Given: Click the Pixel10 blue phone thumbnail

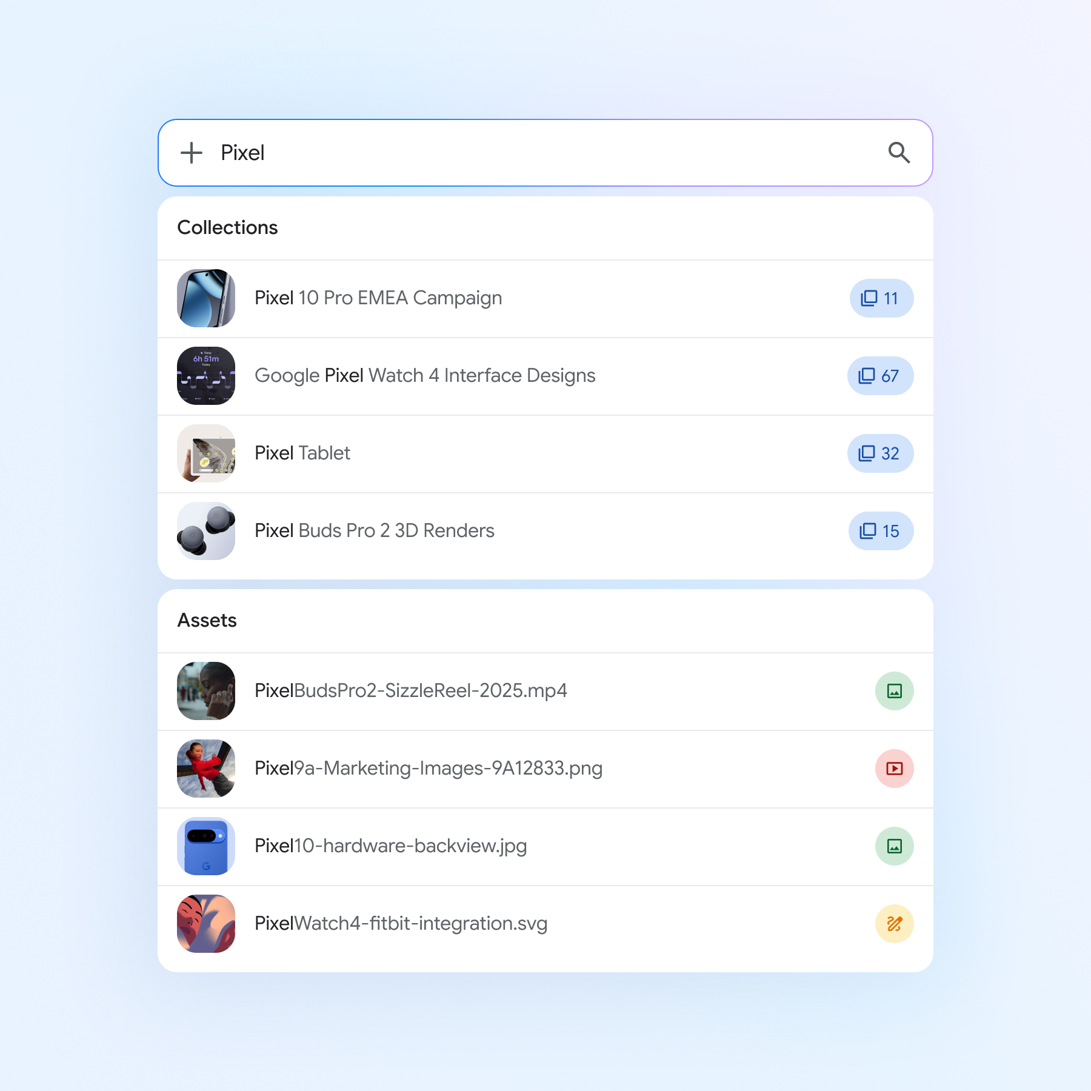Looking at the screenshot, I should pyautogui.click(x=206, y=846).
